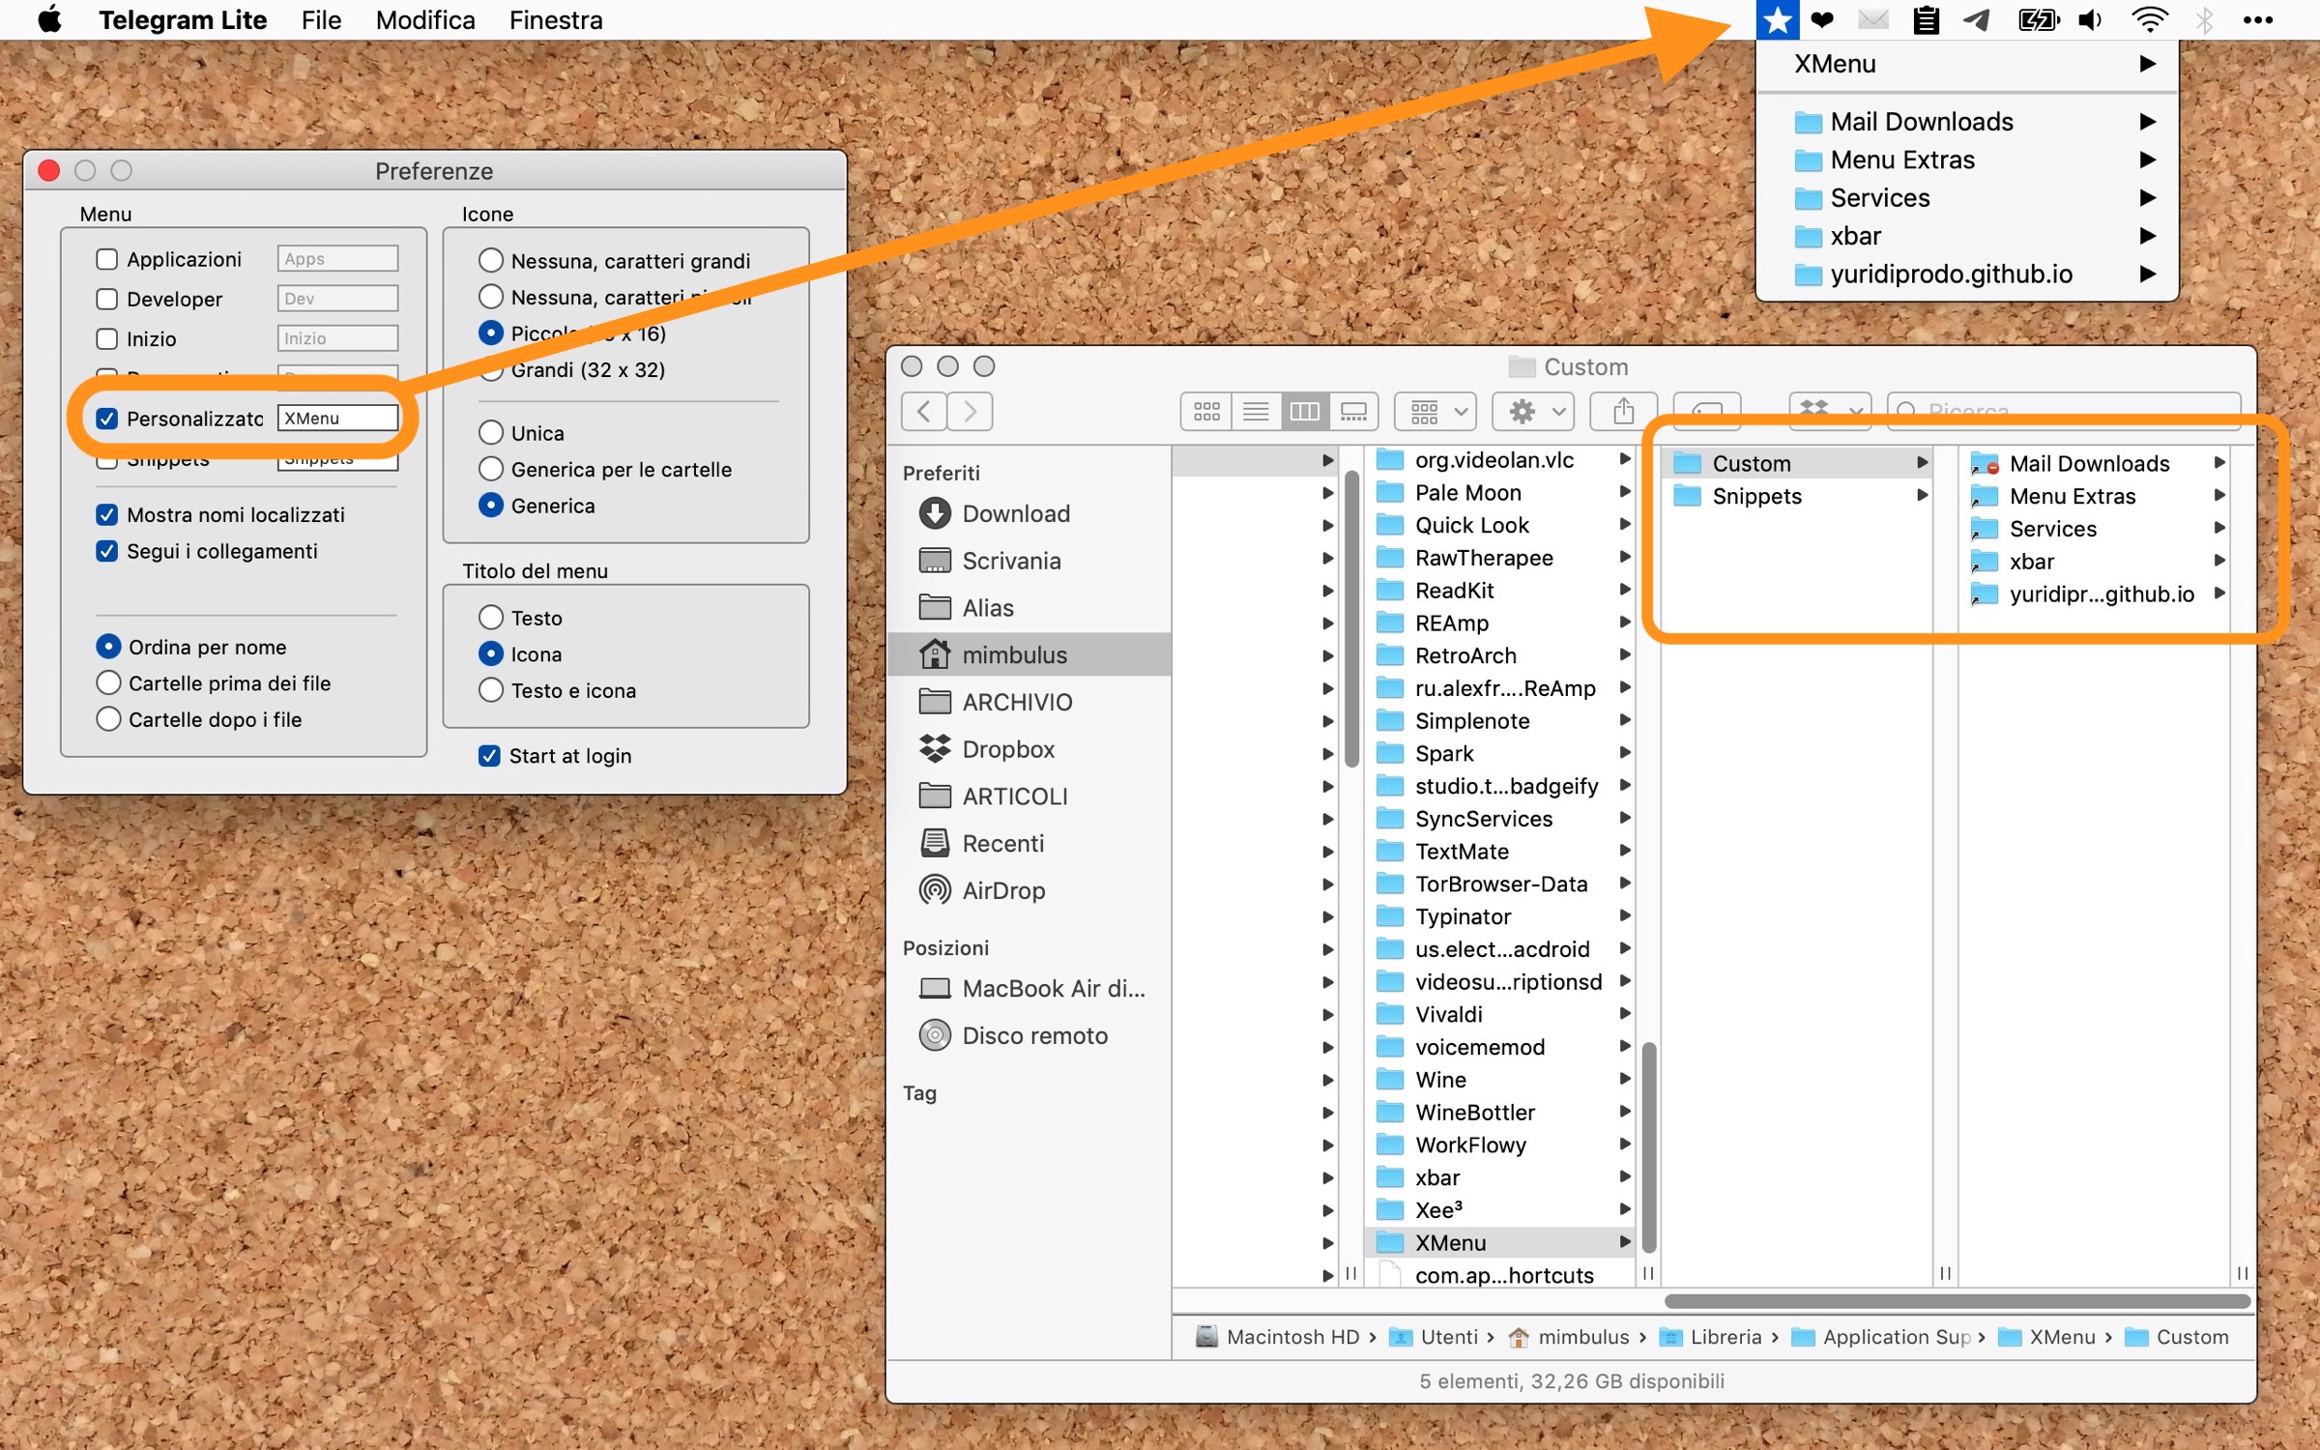
Task: Open the Finestra menu
Action: 556,20
